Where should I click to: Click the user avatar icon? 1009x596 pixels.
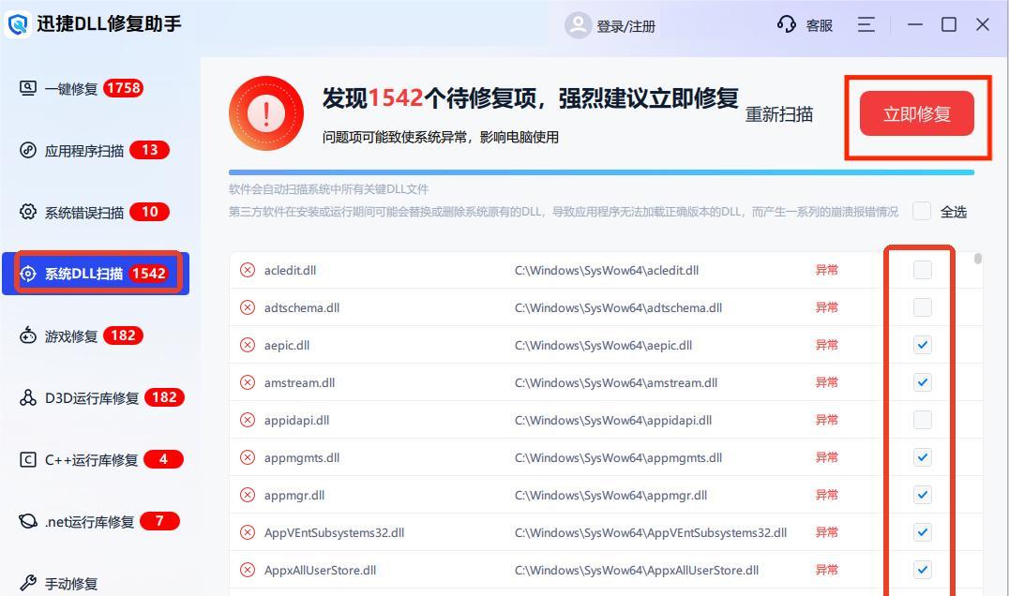[578, 25]
